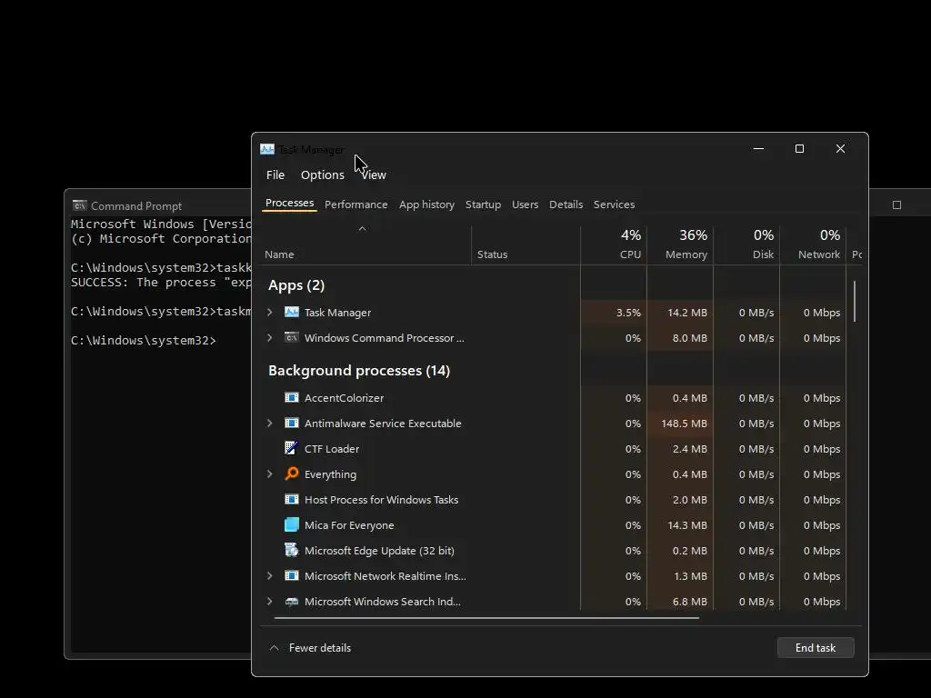
Task: Select Host Process for Windows Tasks name
Action: pos(381,500)
